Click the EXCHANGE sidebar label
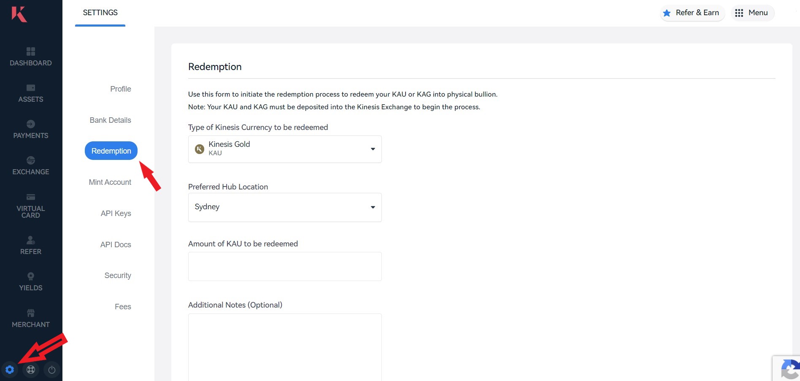 click(x=31, y=172)
